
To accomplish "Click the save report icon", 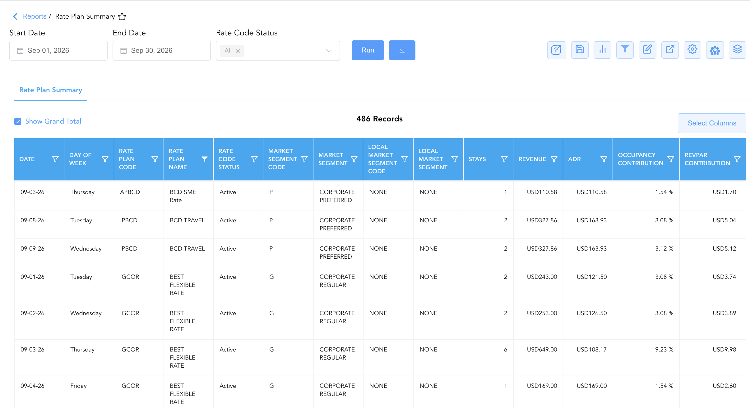I will point(580,50).
